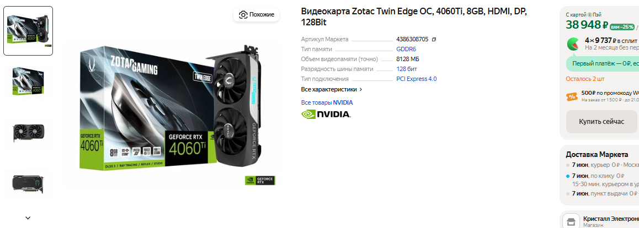Select the third thumbnail showing card fans
639x228 pixels.
click(28, 133)
